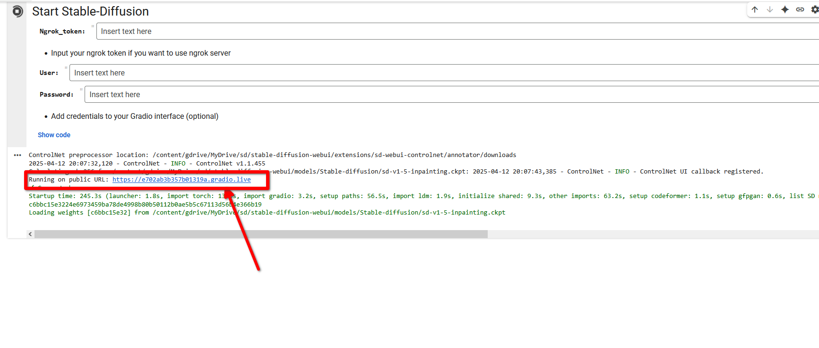This screenshot has height=348, width=819.
Task: Click the Start Stable-Diffusion cell title
Action: 90,11
